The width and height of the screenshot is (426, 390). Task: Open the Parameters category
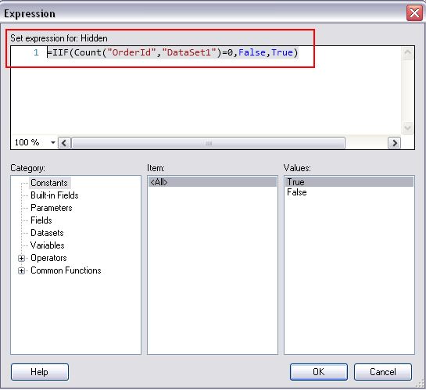coord(52,208)
